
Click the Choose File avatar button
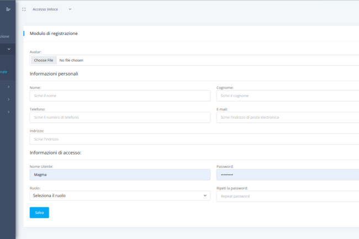[44, 60]
